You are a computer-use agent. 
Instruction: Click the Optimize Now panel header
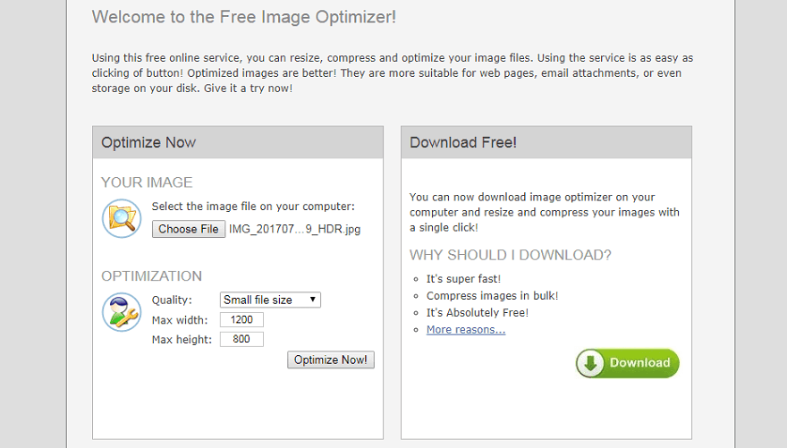(148, 143)
